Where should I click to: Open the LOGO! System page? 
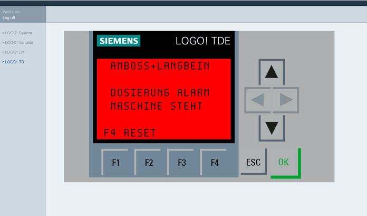click(x=18, y=33)
